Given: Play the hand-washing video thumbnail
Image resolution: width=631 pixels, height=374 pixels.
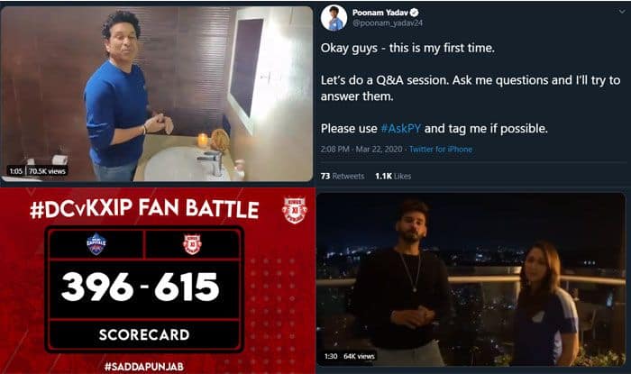Looking at the screenshot, I should click(157, 94).
